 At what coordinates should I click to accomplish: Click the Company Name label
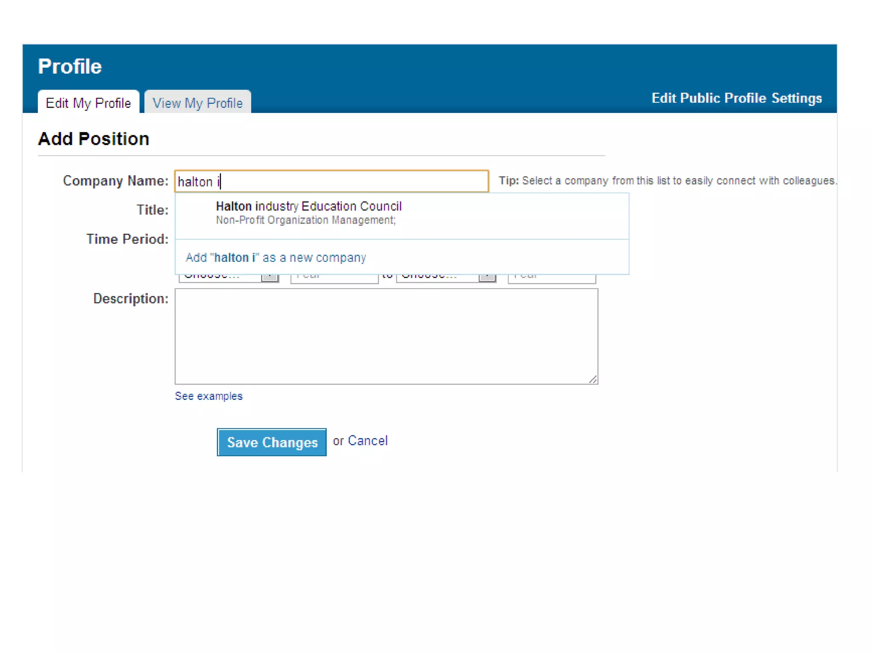115,181
